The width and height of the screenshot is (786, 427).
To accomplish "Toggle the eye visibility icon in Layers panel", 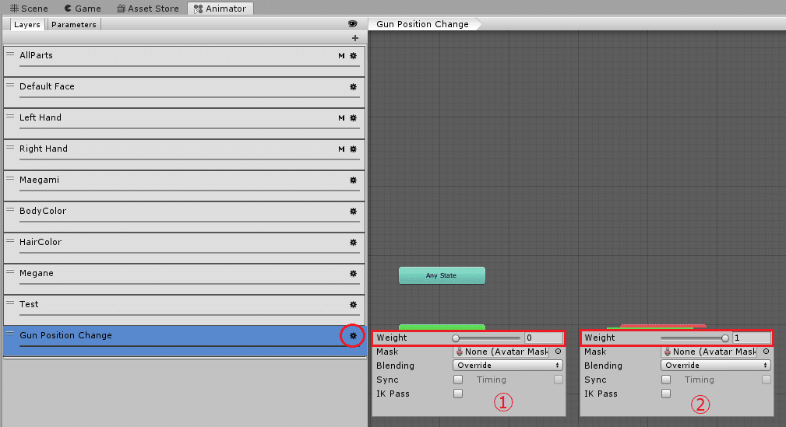I will point(352,24).
